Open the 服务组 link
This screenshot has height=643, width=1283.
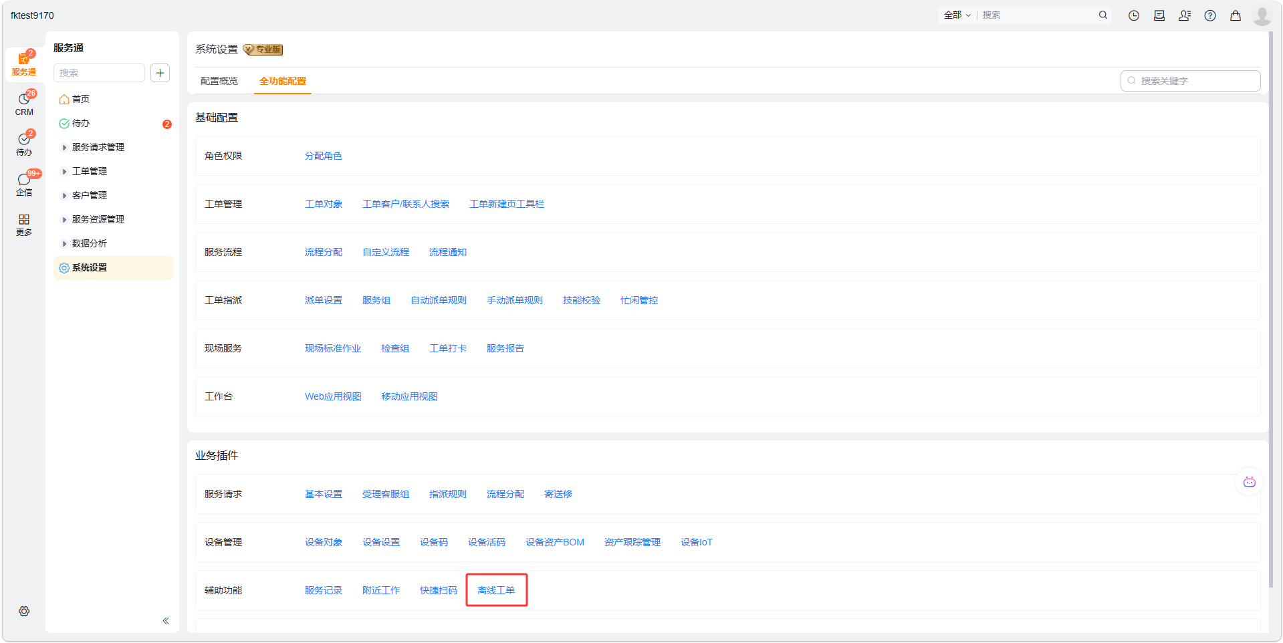point(376,300)
